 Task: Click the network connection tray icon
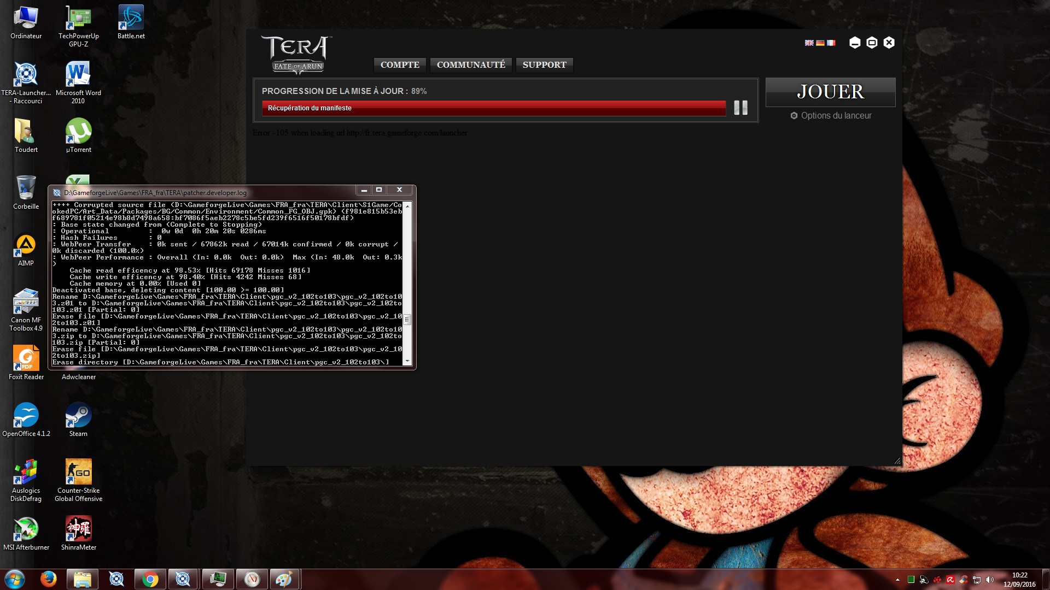point(976,580)
